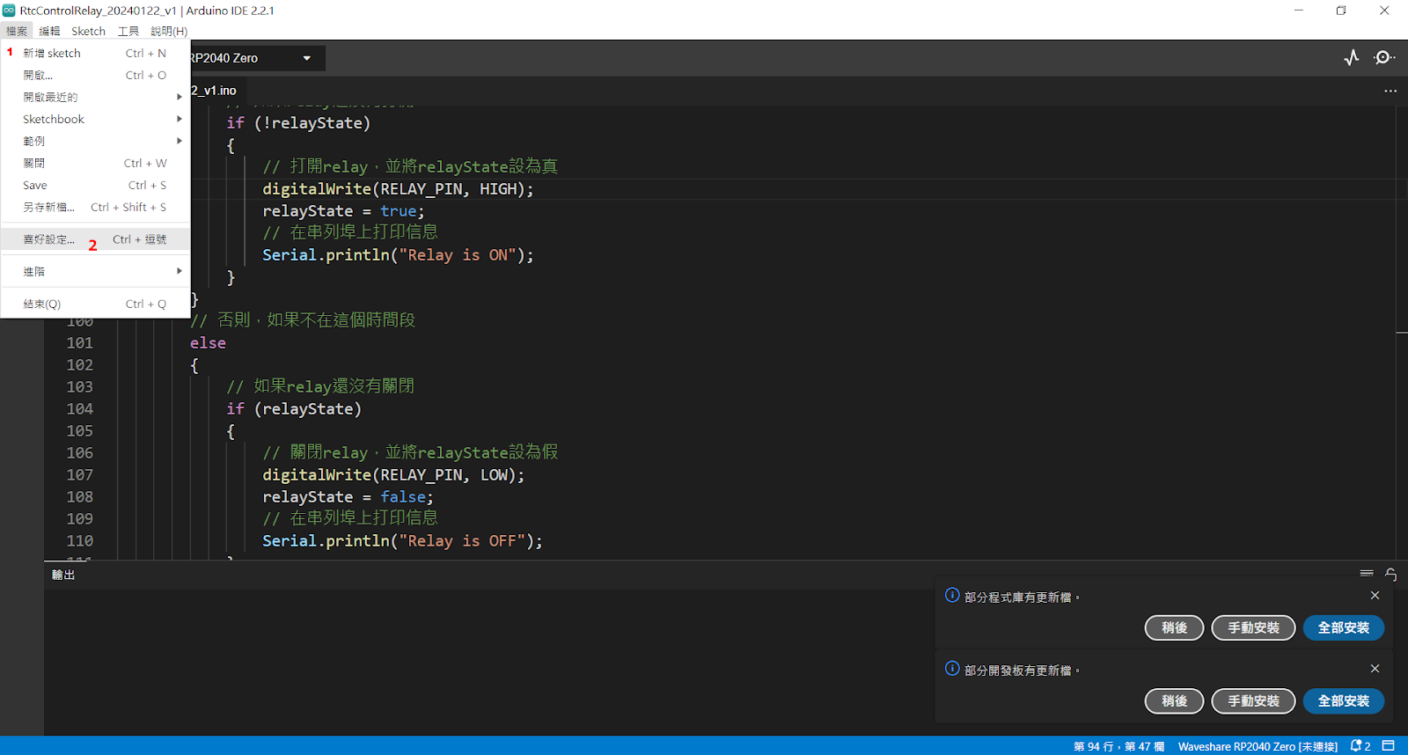Toggle bottom panel icon in status bar
The image size is (1408, 755).
1389,745
